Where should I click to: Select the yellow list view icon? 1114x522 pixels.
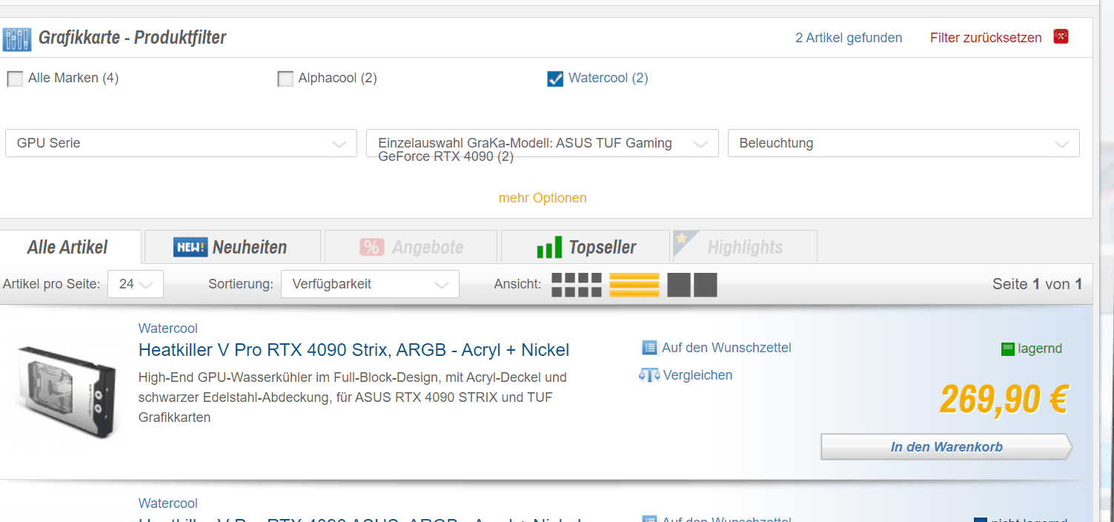[x=634, y=285]
